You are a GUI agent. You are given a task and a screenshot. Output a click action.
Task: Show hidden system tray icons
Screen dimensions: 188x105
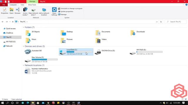click(161, 103)
